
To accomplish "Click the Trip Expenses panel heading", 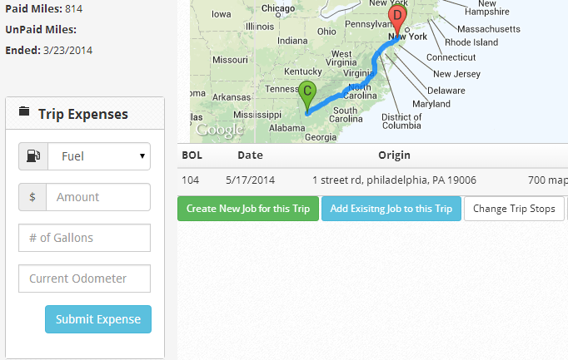I will [83, 114].
